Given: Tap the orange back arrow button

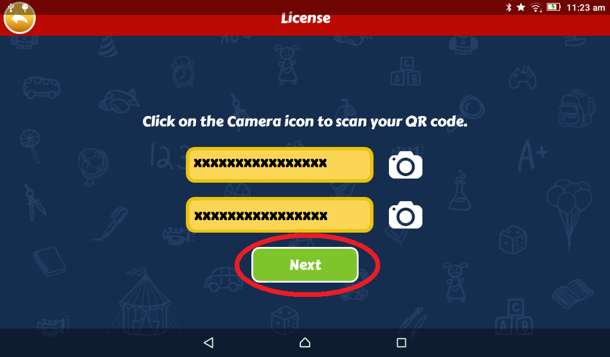Looking at the screenshot, I should point(20,18).
